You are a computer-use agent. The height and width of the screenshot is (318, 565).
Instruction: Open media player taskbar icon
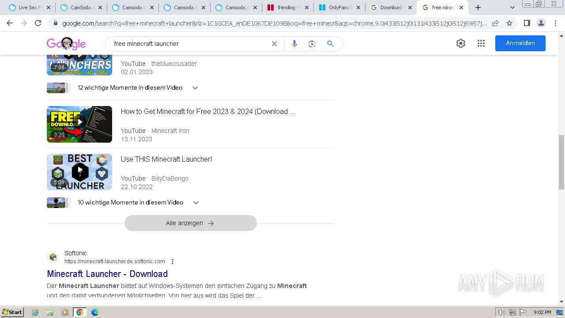click(x=65, y=312)
